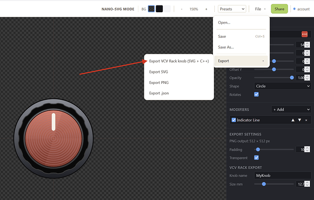
Task: Open the + Add modifiers dropdown
Action: pyautogui.click(x=291, y=110)
